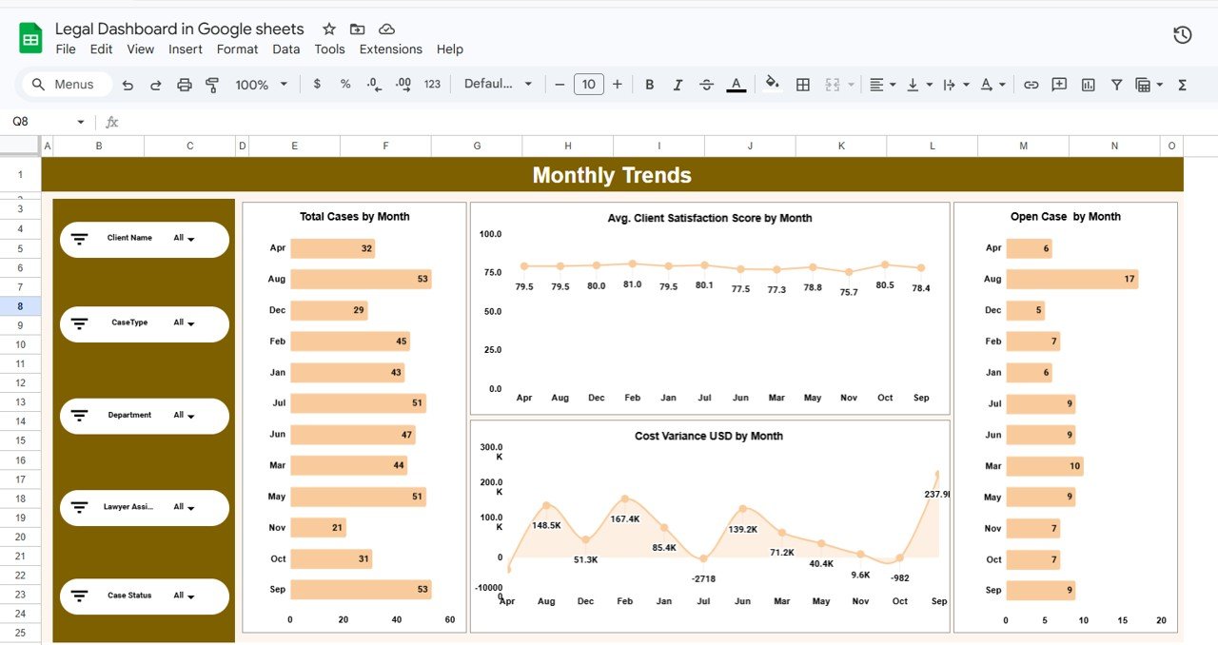Click the create filter icon

pyautogui.click(x=1116, y=84)
